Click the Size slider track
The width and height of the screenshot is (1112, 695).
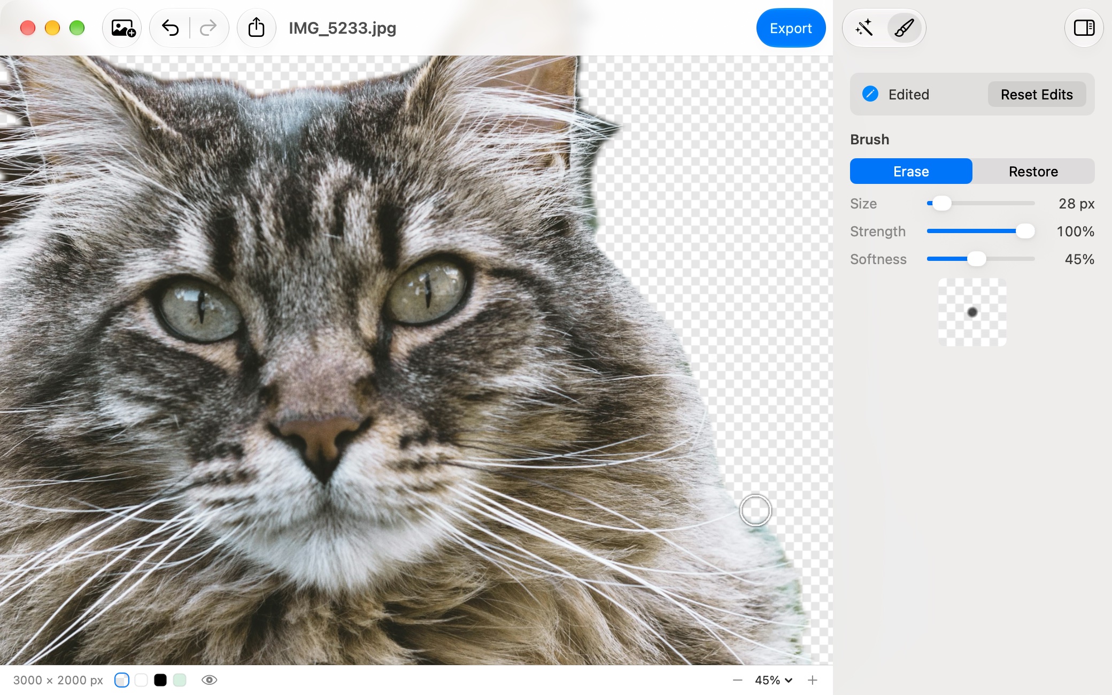coord(980,203)
